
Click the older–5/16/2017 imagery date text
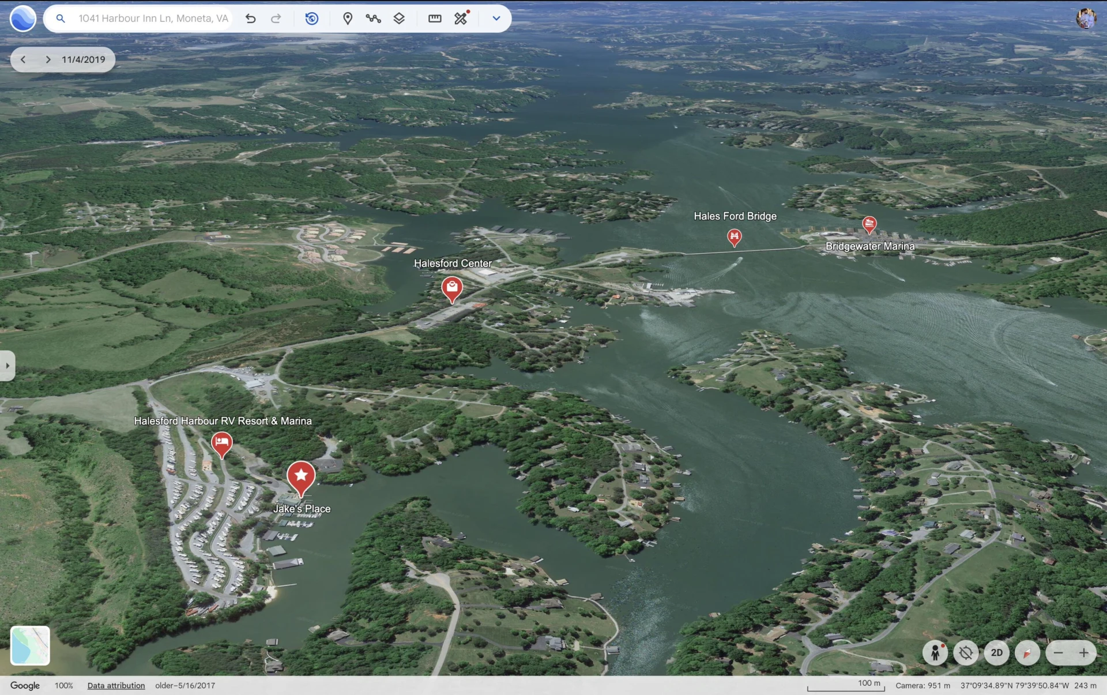(x=185, y=685)
